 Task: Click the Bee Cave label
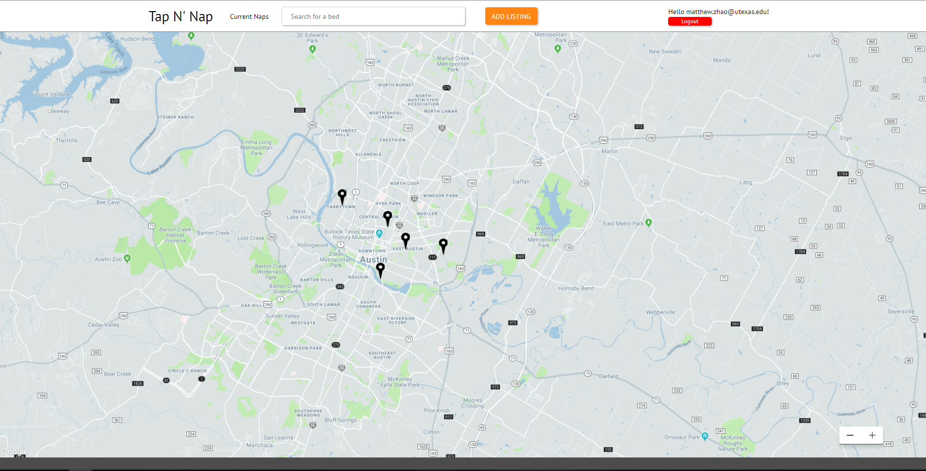pyautogui.click(x=108, y=203)
